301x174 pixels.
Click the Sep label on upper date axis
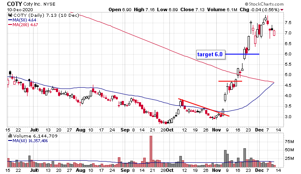125,130
